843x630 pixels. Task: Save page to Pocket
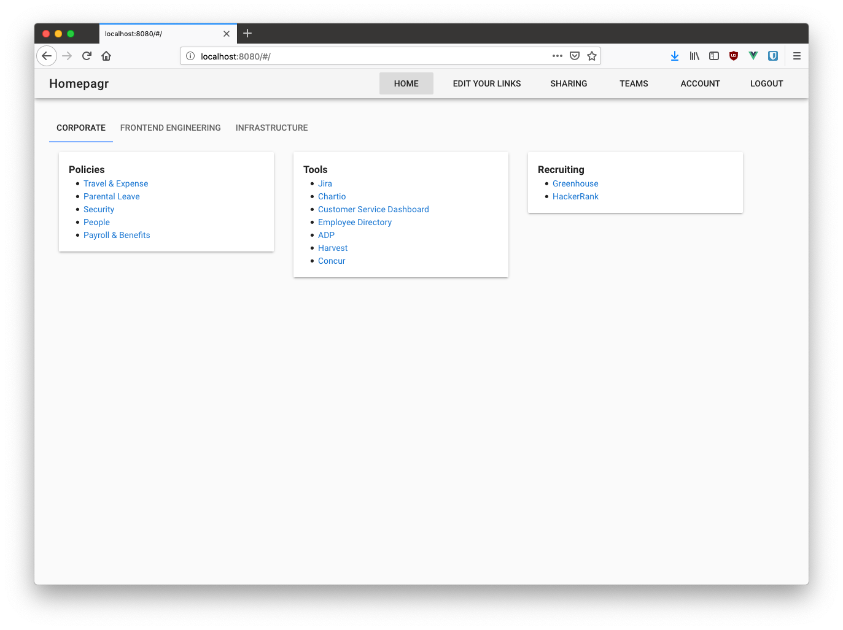(x=575, y=56)
